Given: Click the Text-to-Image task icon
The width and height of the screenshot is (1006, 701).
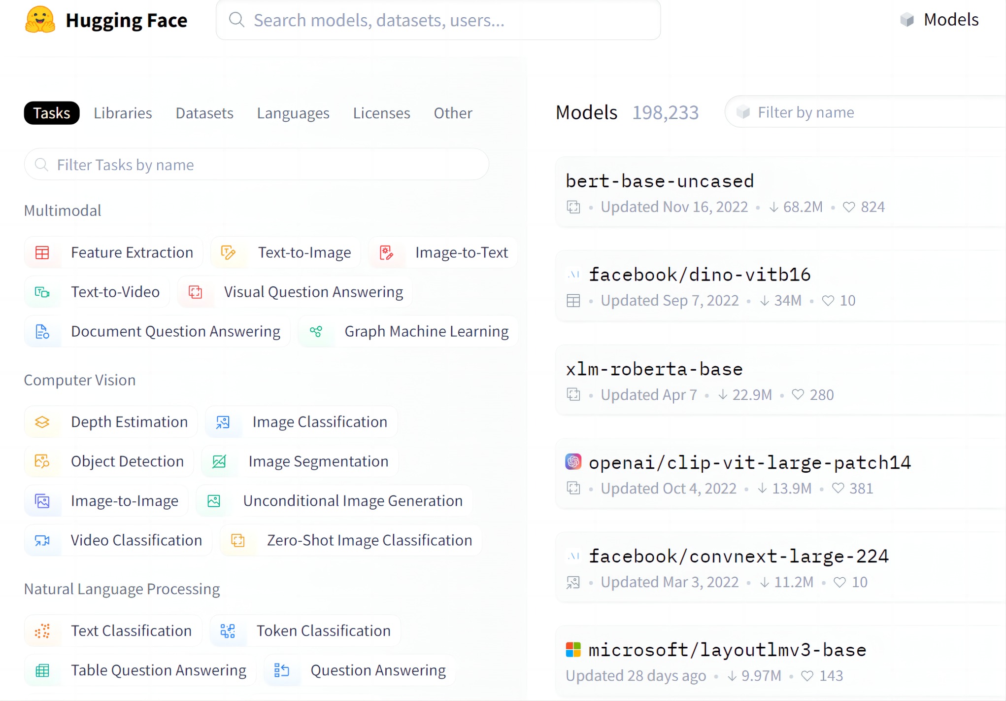Looking at the screenshot, I should [x=228, y=252].
